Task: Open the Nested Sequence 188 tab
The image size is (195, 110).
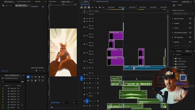Action: point(102,2)
